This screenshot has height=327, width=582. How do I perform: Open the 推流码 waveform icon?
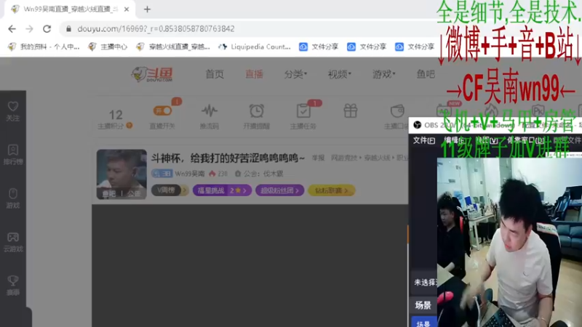(210, 111)
